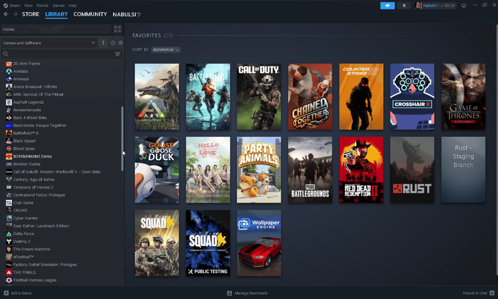The width and height of the screenshot is (498, 299).
Task: Click the Delta Force game icon
Action: coord(9,234)
